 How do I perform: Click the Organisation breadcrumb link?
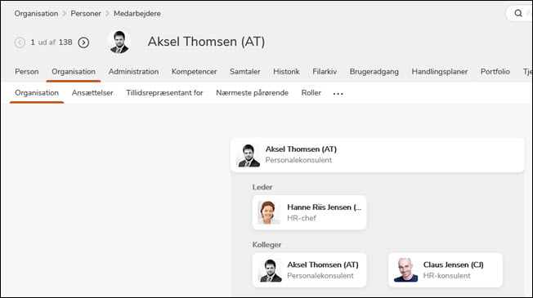[36, 14]
